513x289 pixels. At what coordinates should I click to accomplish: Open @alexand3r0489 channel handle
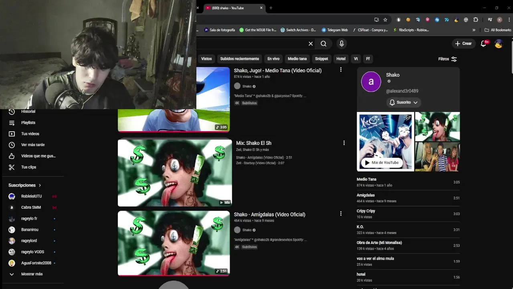402,91
